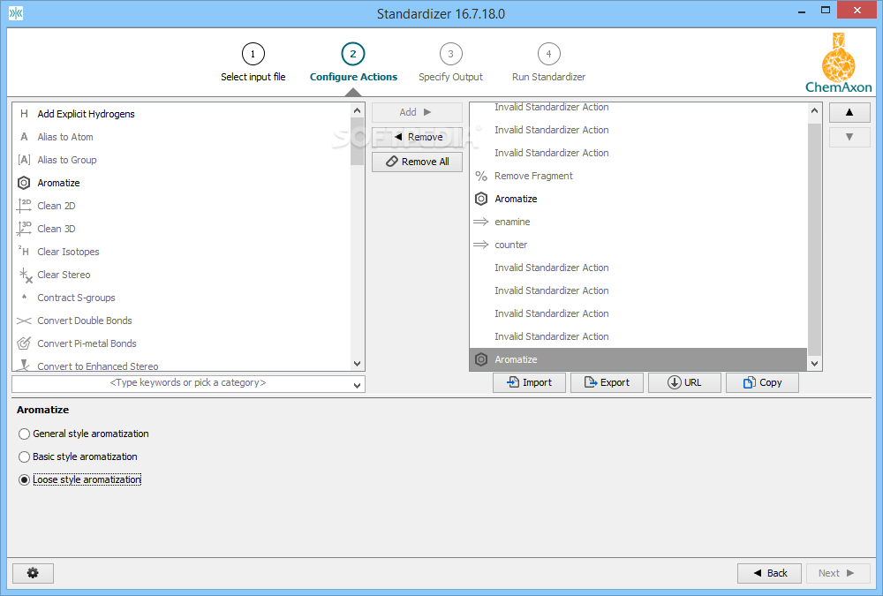The height and width of the screenshot is (596, 883).
Task: Click down arrow of selected actions scrollbar
Action: click(x=814, y=364)
